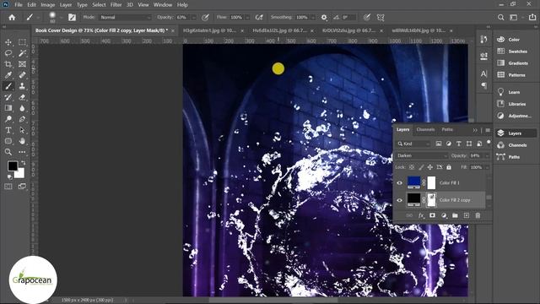Screen dimensions: 540x304
Task: Open the Smoothing value dropdown
Action: click(x=313, y=17)
